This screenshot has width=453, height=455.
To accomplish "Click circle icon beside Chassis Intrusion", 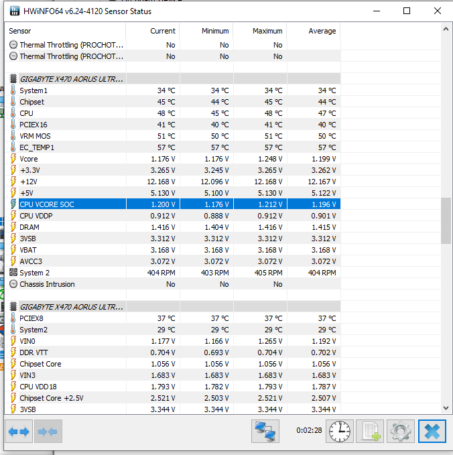I will coord(13,284).
